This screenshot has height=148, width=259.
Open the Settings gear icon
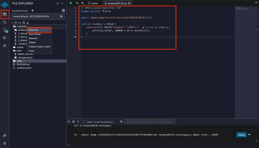(x=5, y=143)
